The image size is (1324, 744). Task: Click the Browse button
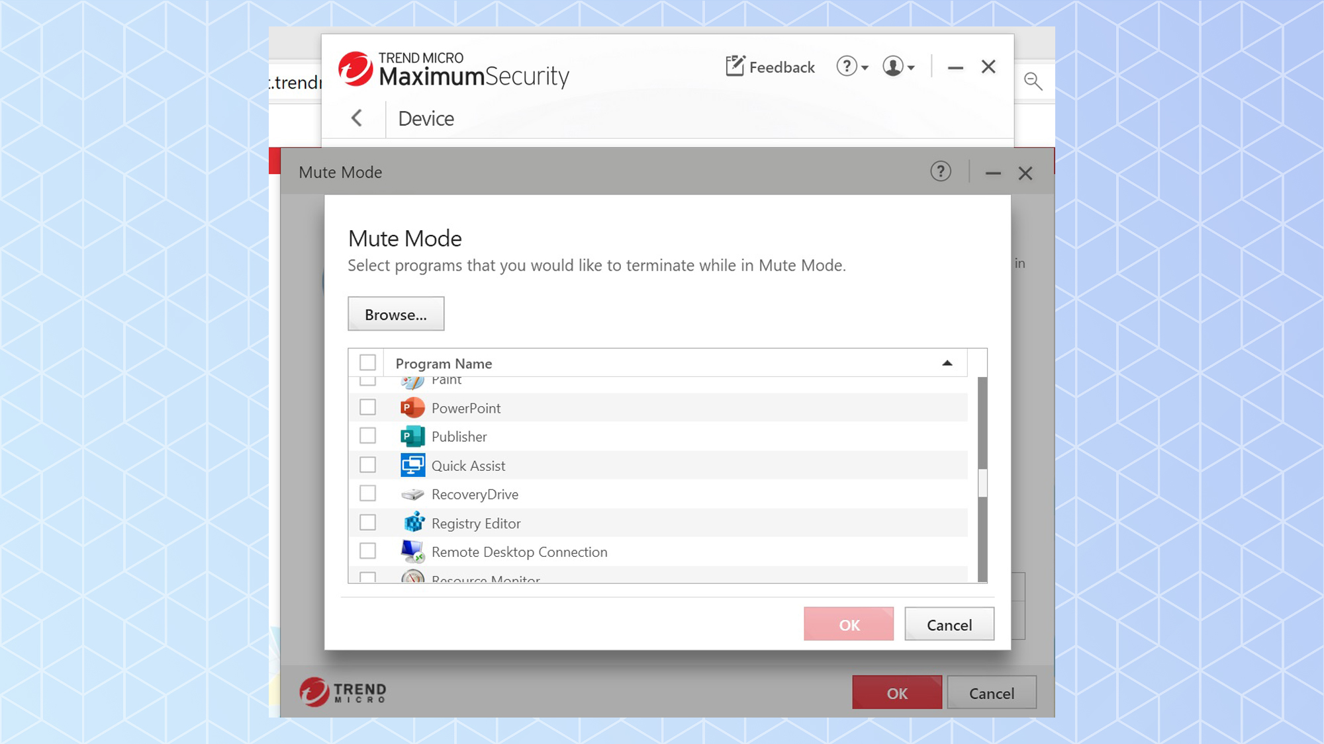[x=395, y=314]
